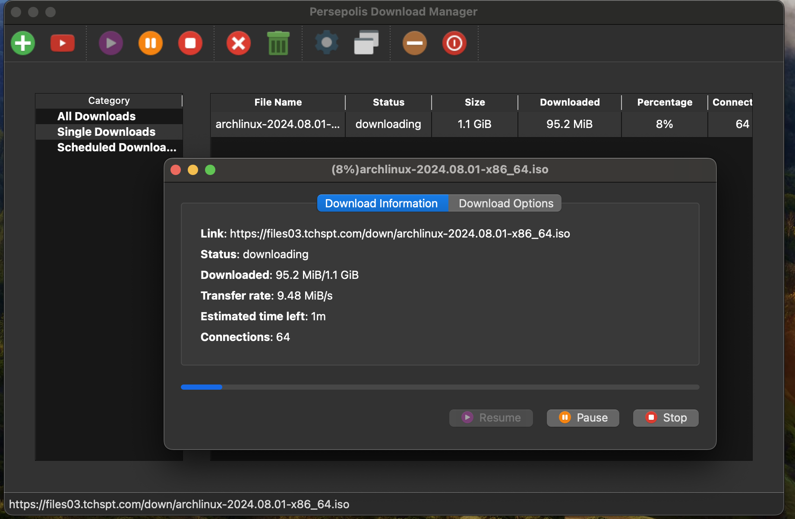Click 'Downloaded: 95.2 MiB/1.1 GiB' text
Screen dimensions: 795x519
click(x=280, y=275)
